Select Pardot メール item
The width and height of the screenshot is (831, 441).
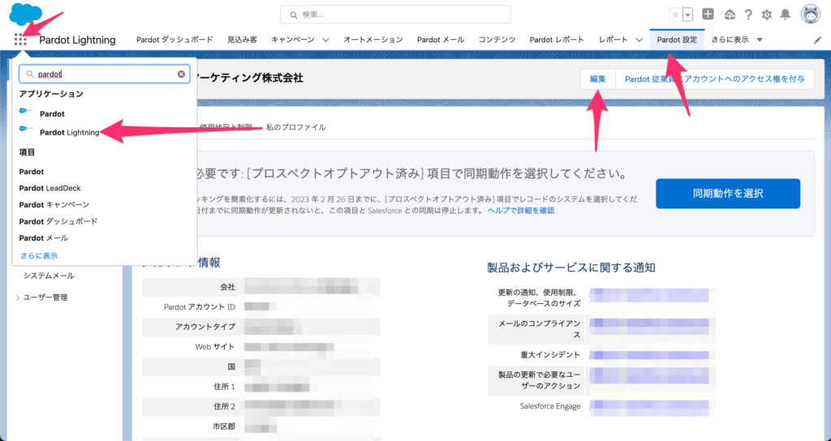pos(44,238)
